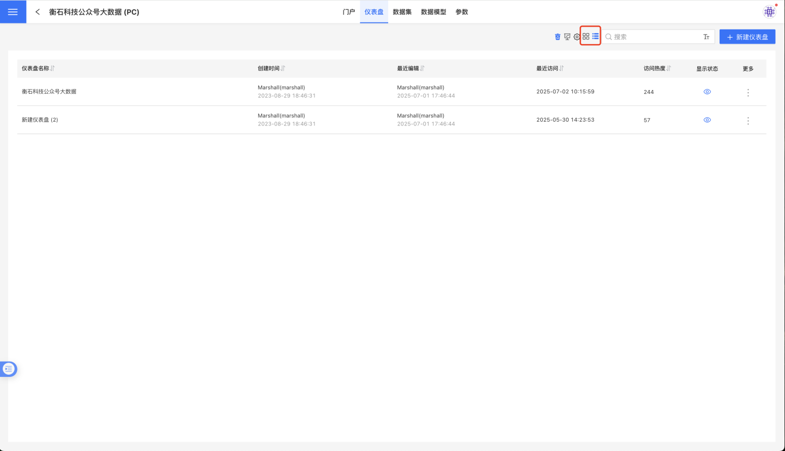Open more options for 新建仪表盘 (2)
785x451 pixels.
[748, 121]
